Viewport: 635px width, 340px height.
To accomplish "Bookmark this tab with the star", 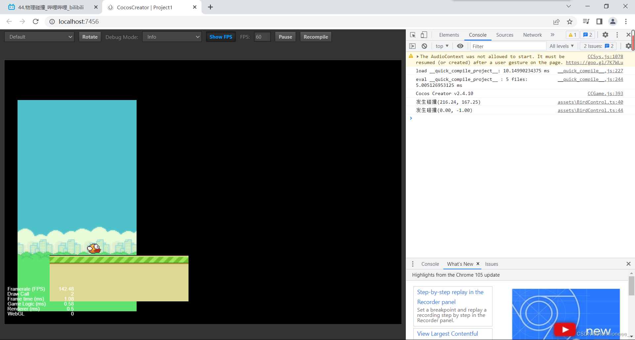I will [x=570, y=21].
